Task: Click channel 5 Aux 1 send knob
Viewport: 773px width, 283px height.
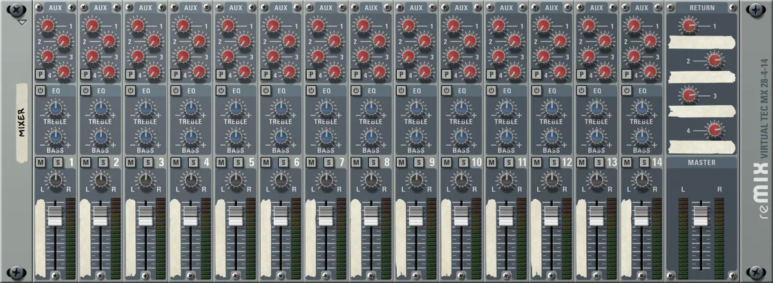Action: (x=228, y=26)
